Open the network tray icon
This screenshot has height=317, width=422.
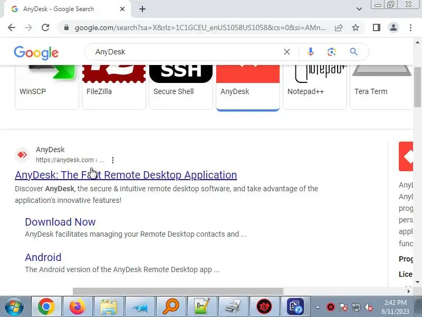[356, 307]
